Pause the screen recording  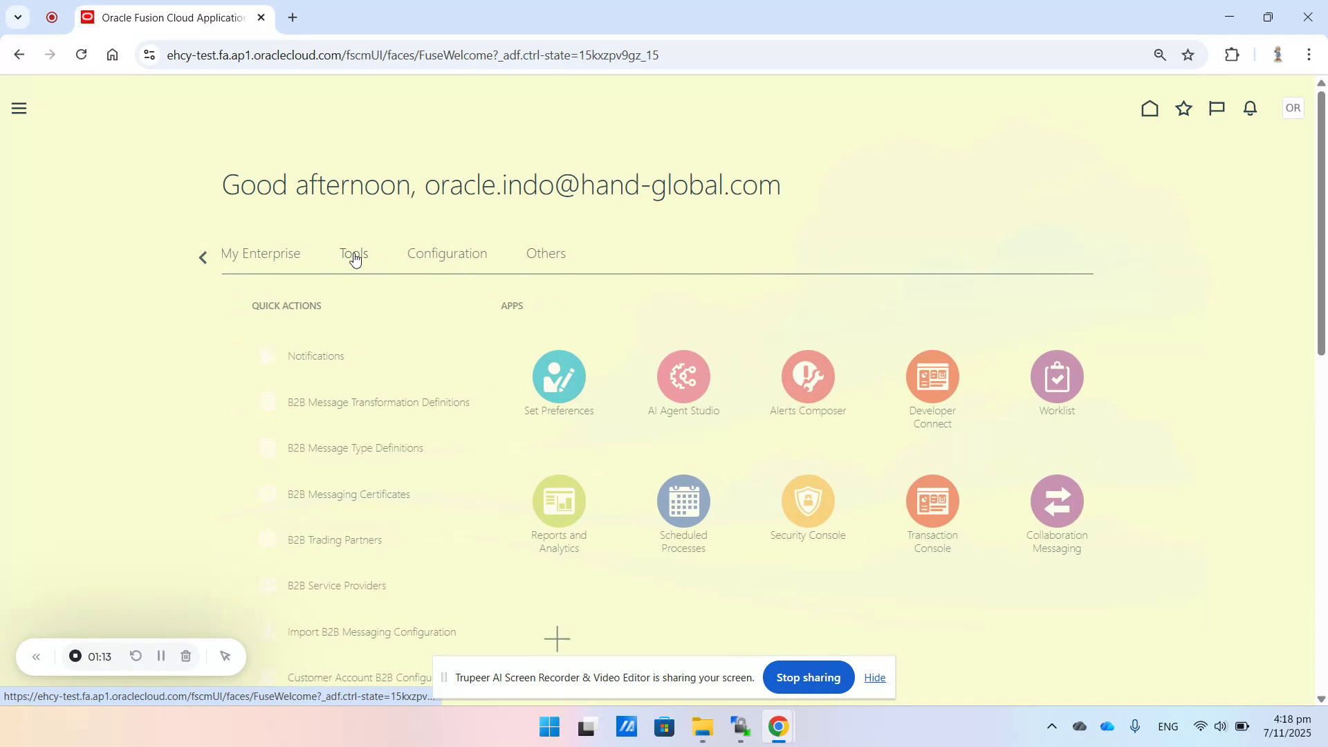pos(160,656)
